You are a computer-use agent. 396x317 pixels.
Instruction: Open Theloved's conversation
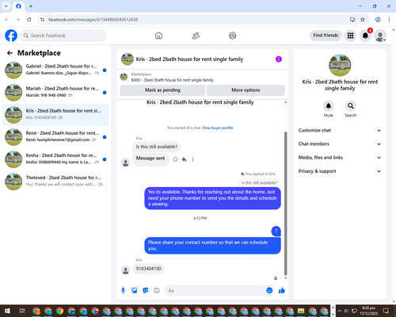pos(55,181)
